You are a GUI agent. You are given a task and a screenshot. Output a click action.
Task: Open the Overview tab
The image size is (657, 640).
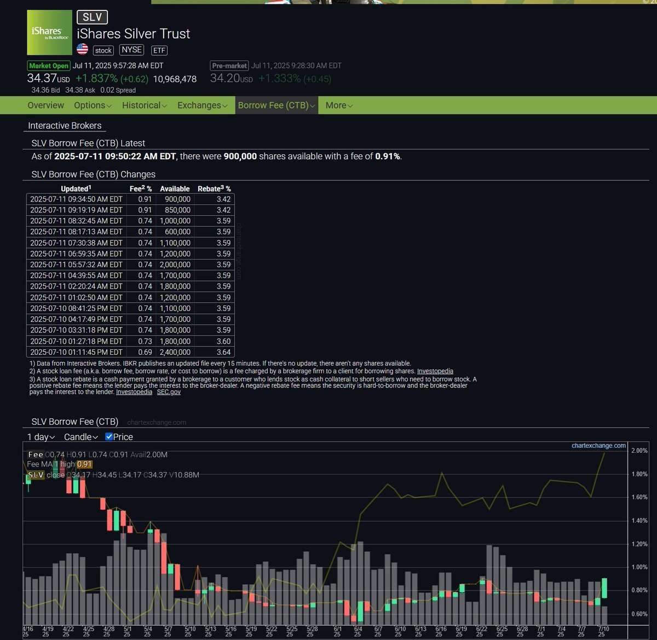tap(45, 105)
